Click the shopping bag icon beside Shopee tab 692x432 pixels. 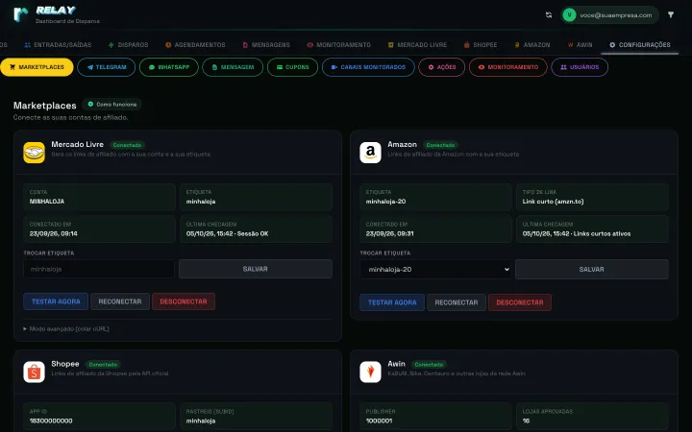click(x=466, y=45)
